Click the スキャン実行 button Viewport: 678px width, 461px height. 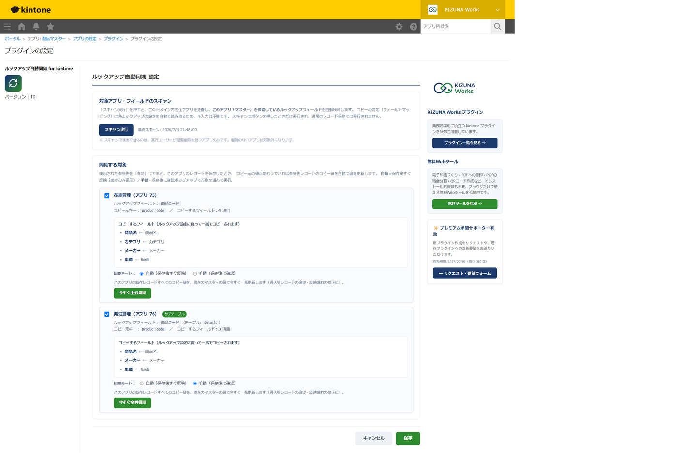[116, 130]
